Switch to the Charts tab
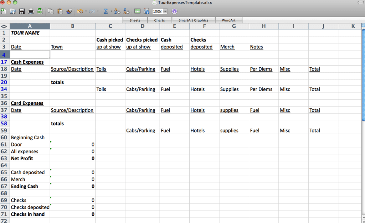Image resolution: width=365 pixels, height=223 pixels. [159, 20]
